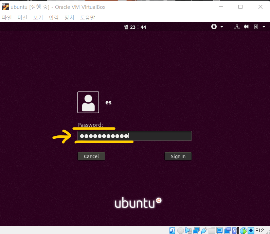The image size is (270, 234).
Task: Click the optical disc status icon
Action: click(181, 231)
